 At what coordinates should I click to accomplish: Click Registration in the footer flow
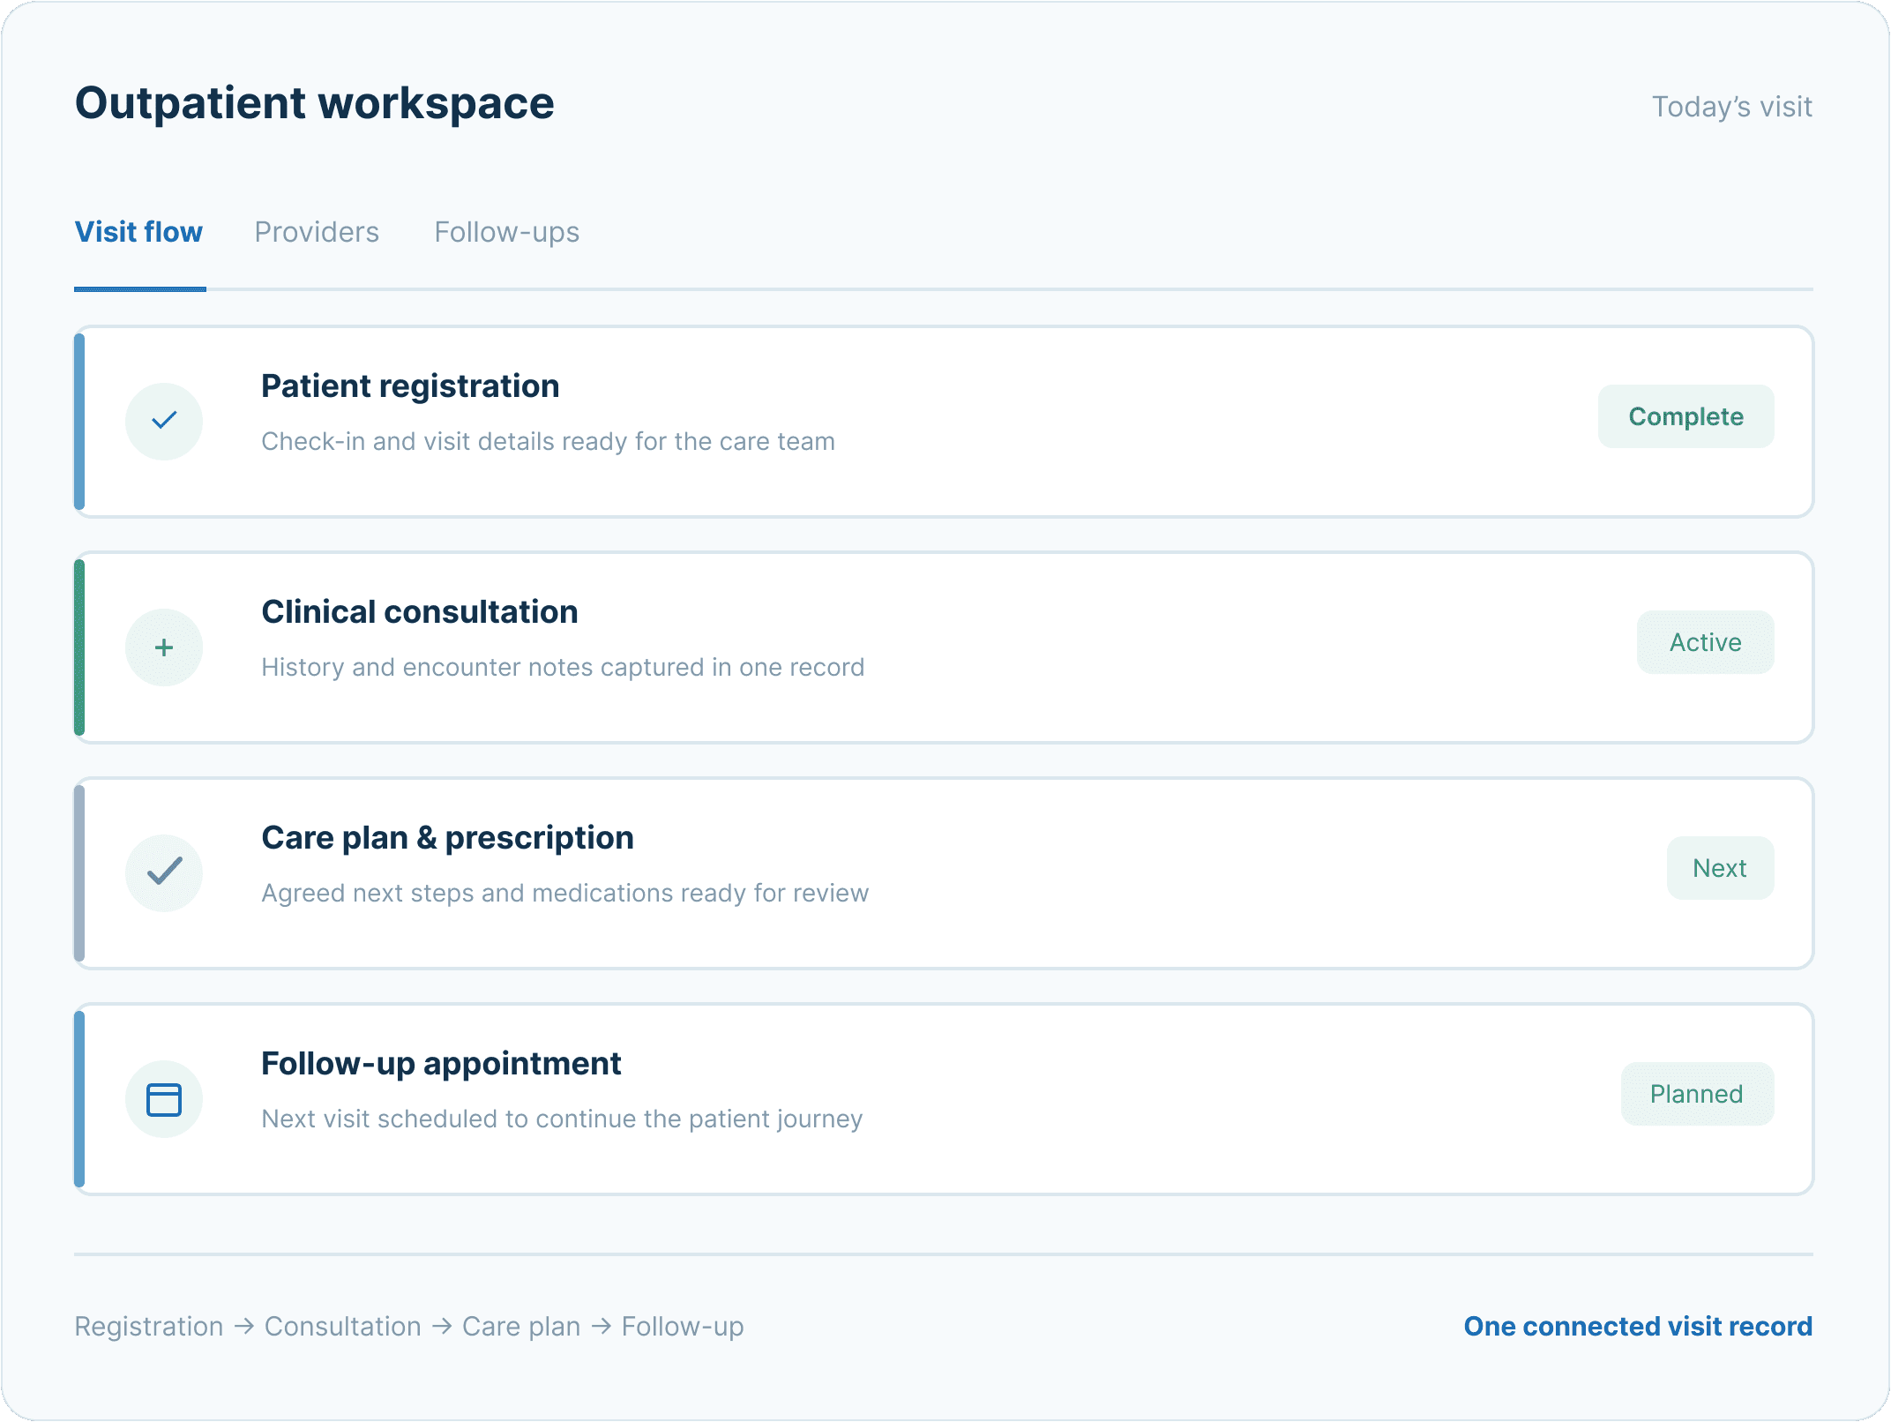[149, 1327]
